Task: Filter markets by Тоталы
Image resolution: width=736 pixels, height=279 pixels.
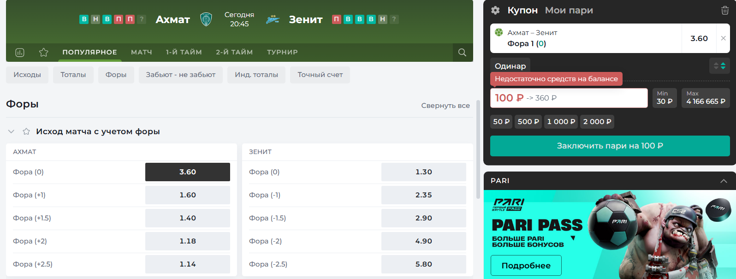Action: 73,75
